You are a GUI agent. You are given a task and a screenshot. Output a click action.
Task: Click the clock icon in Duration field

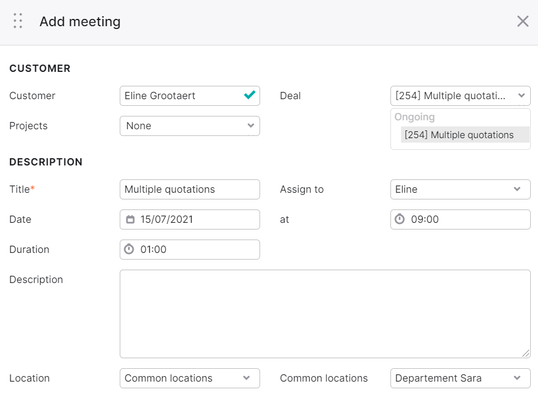(x=129, y=249)
